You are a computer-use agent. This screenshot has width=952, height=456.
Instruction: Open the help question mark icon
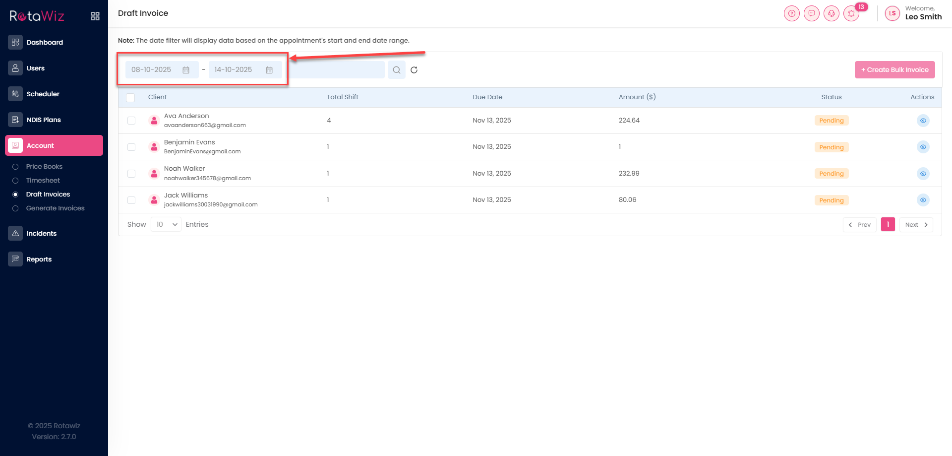pyautogui.click(x=792, y=13)
